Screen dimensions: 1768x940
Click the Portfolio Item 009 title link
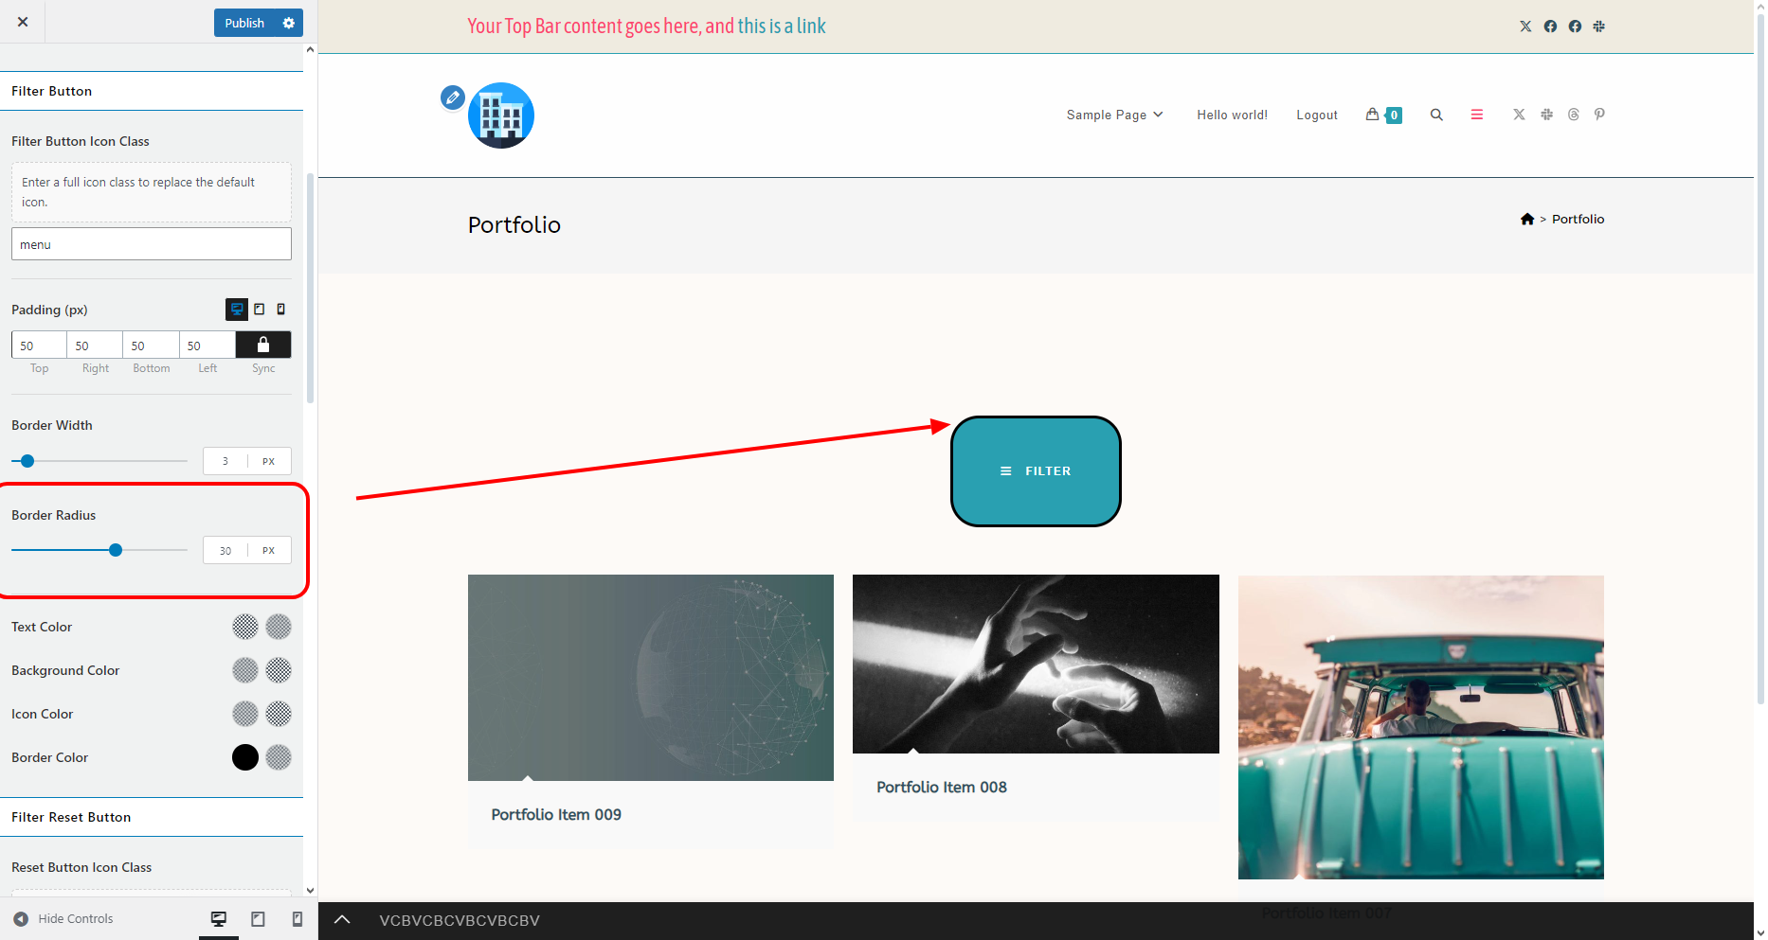(556, 814)
